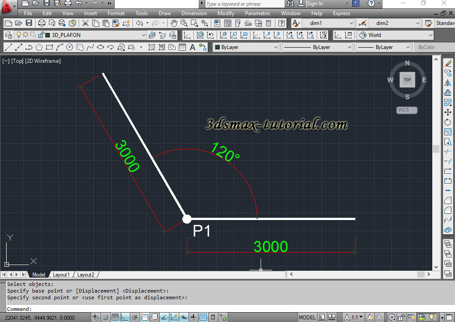This screenshot has height=322, width=455.
Task: Switch to the Layout2 tab
Action: pyautogui.click(x=85, y=275)
